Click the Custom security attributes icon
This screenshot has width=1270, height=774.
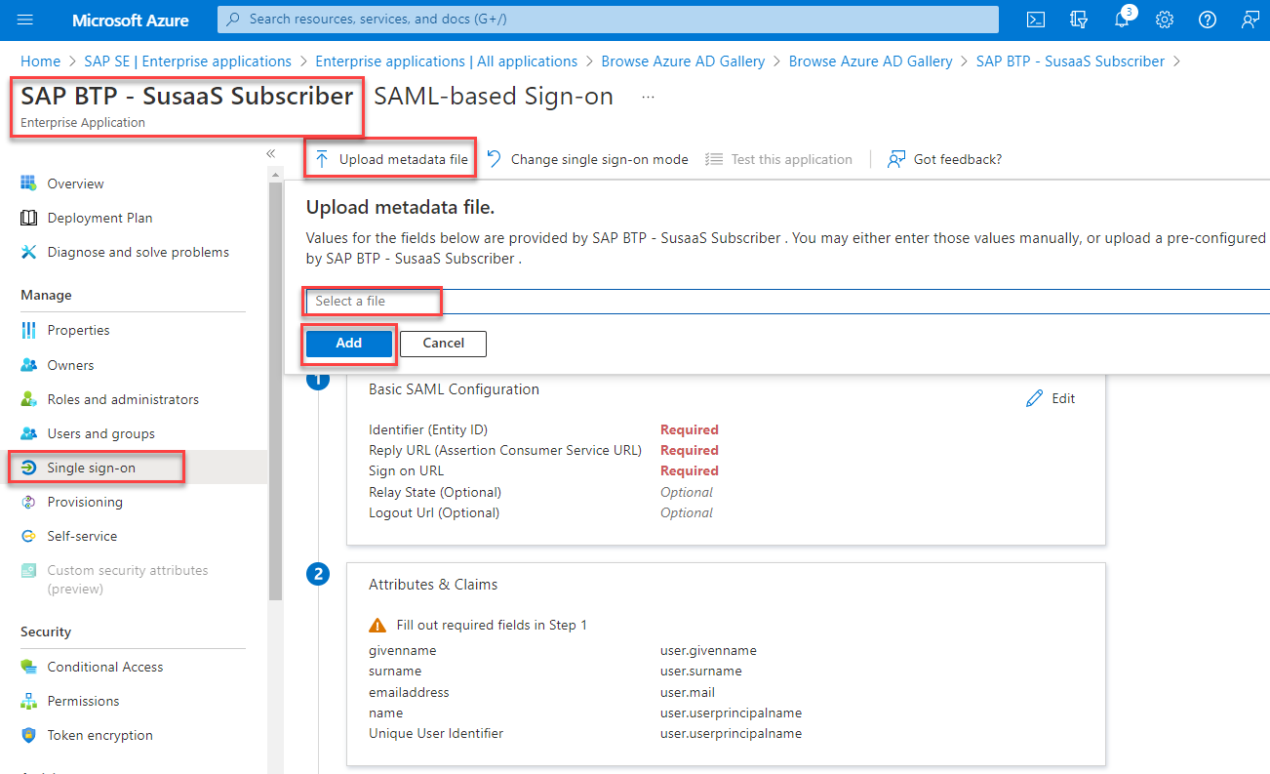coord(28,571)
